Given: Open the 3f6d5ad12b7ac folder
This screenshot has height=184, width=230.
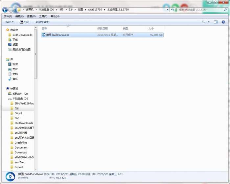Looking at the screenshot, I should (22, 103).
